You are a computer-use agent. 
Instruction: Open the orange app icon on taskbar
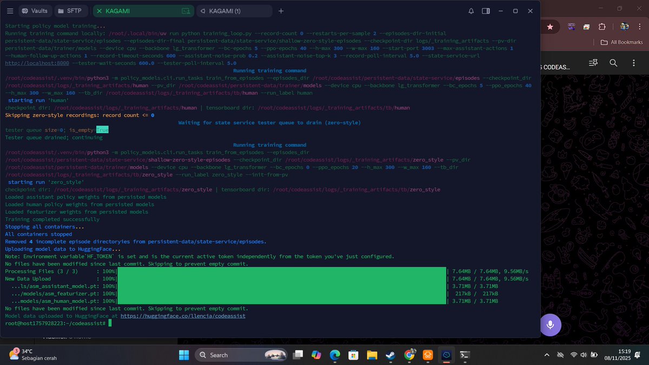[428, 355]
